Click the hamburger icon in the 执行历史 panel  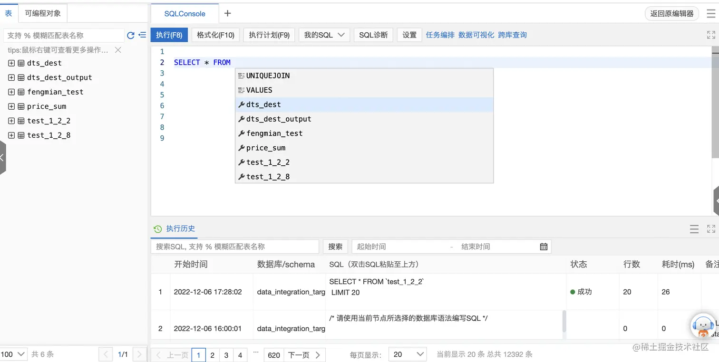coord(694,229)
